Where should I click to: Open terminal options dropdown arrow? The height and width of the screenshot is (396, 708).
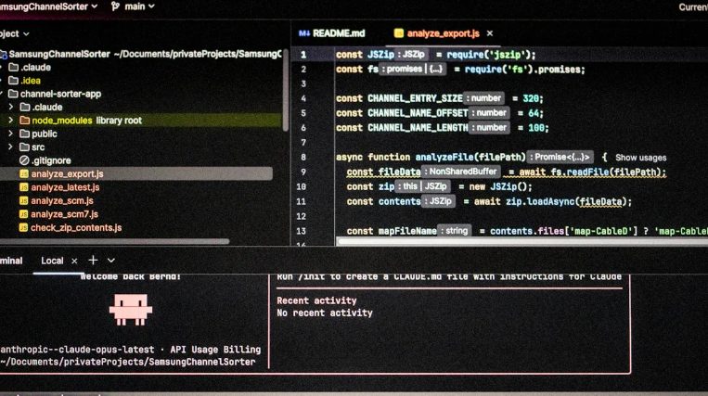(111, 261)
